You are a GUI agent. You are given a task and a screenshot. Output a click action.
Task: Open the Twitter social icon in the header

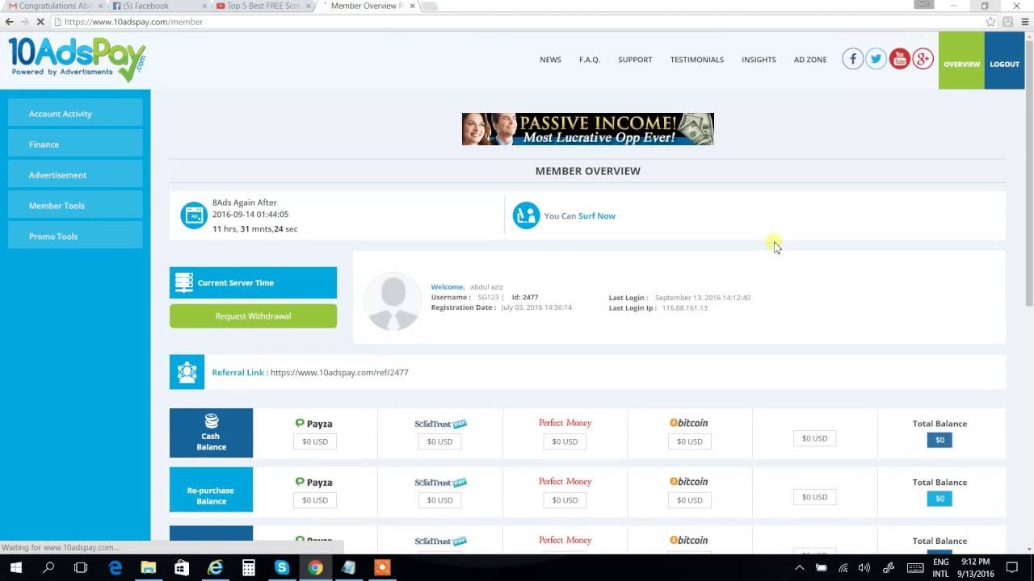coord(876,59)
